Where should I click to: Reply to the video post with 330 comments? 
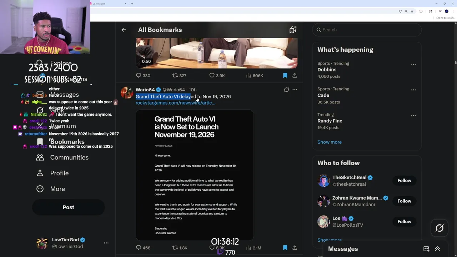(x=143, y=75)
